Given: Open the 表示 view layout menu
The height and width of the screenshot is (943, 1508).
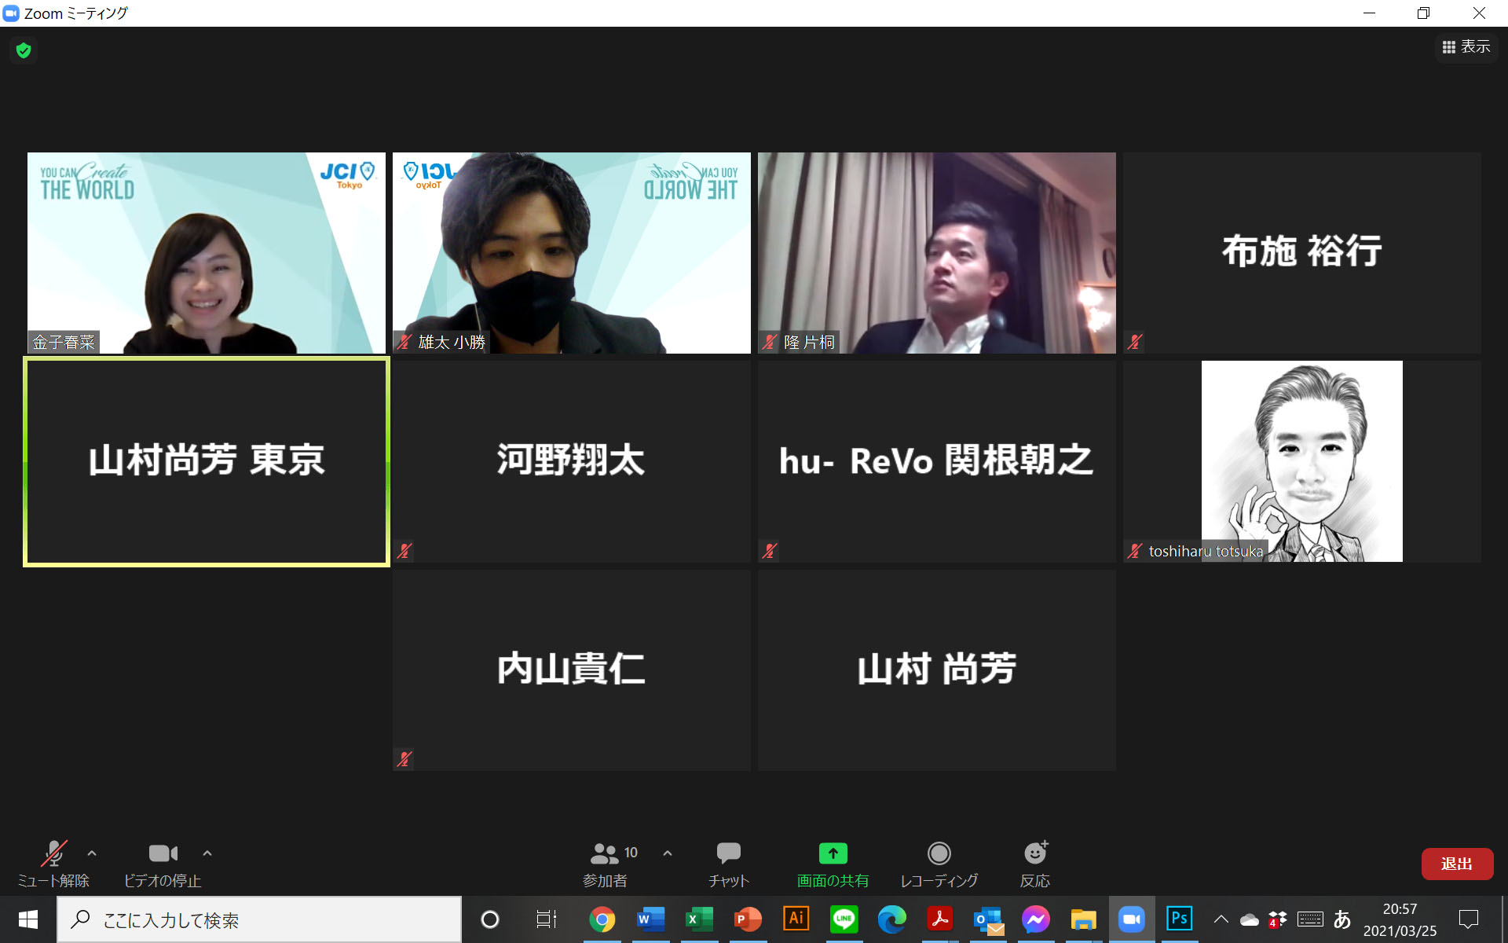Looking at the screenshot, I should tap(1466, 47).
